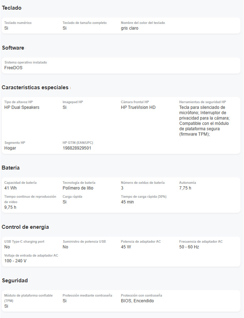Image resolution: width=244 pixels, height=318 pixels.
Task: Select the 41 Wh battery capacity value
Action: click(11, 188)
